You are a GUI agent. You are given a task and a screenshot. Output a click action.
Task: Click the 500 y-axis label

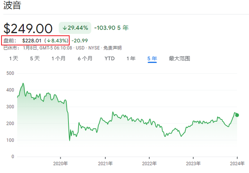[10, 73]
